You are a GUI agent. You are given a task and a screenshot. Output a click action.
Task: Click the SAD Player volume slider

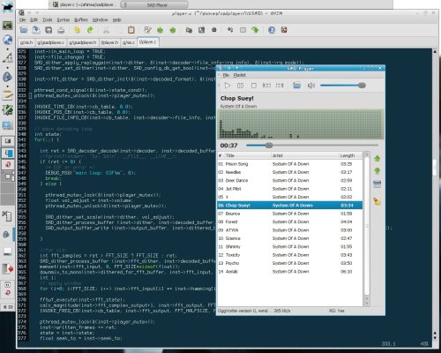(343, 86)
